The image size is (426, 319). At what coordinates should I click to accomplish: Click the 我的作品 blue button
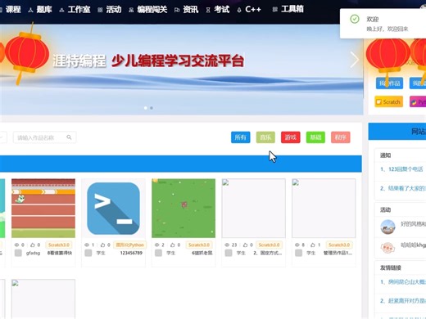coord(389,83)
